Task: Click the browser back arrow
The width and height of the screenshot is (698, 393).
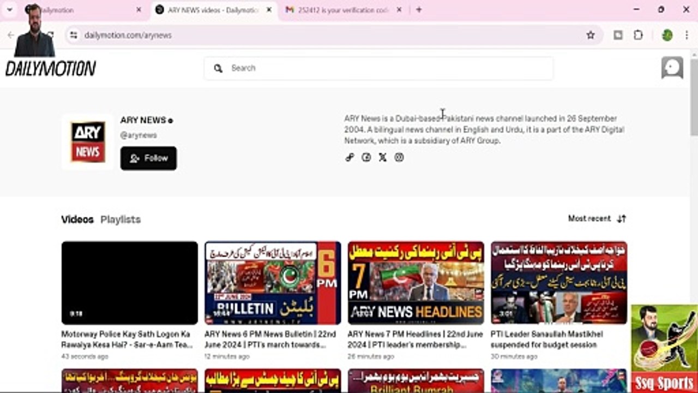Action: coord(10,35)
